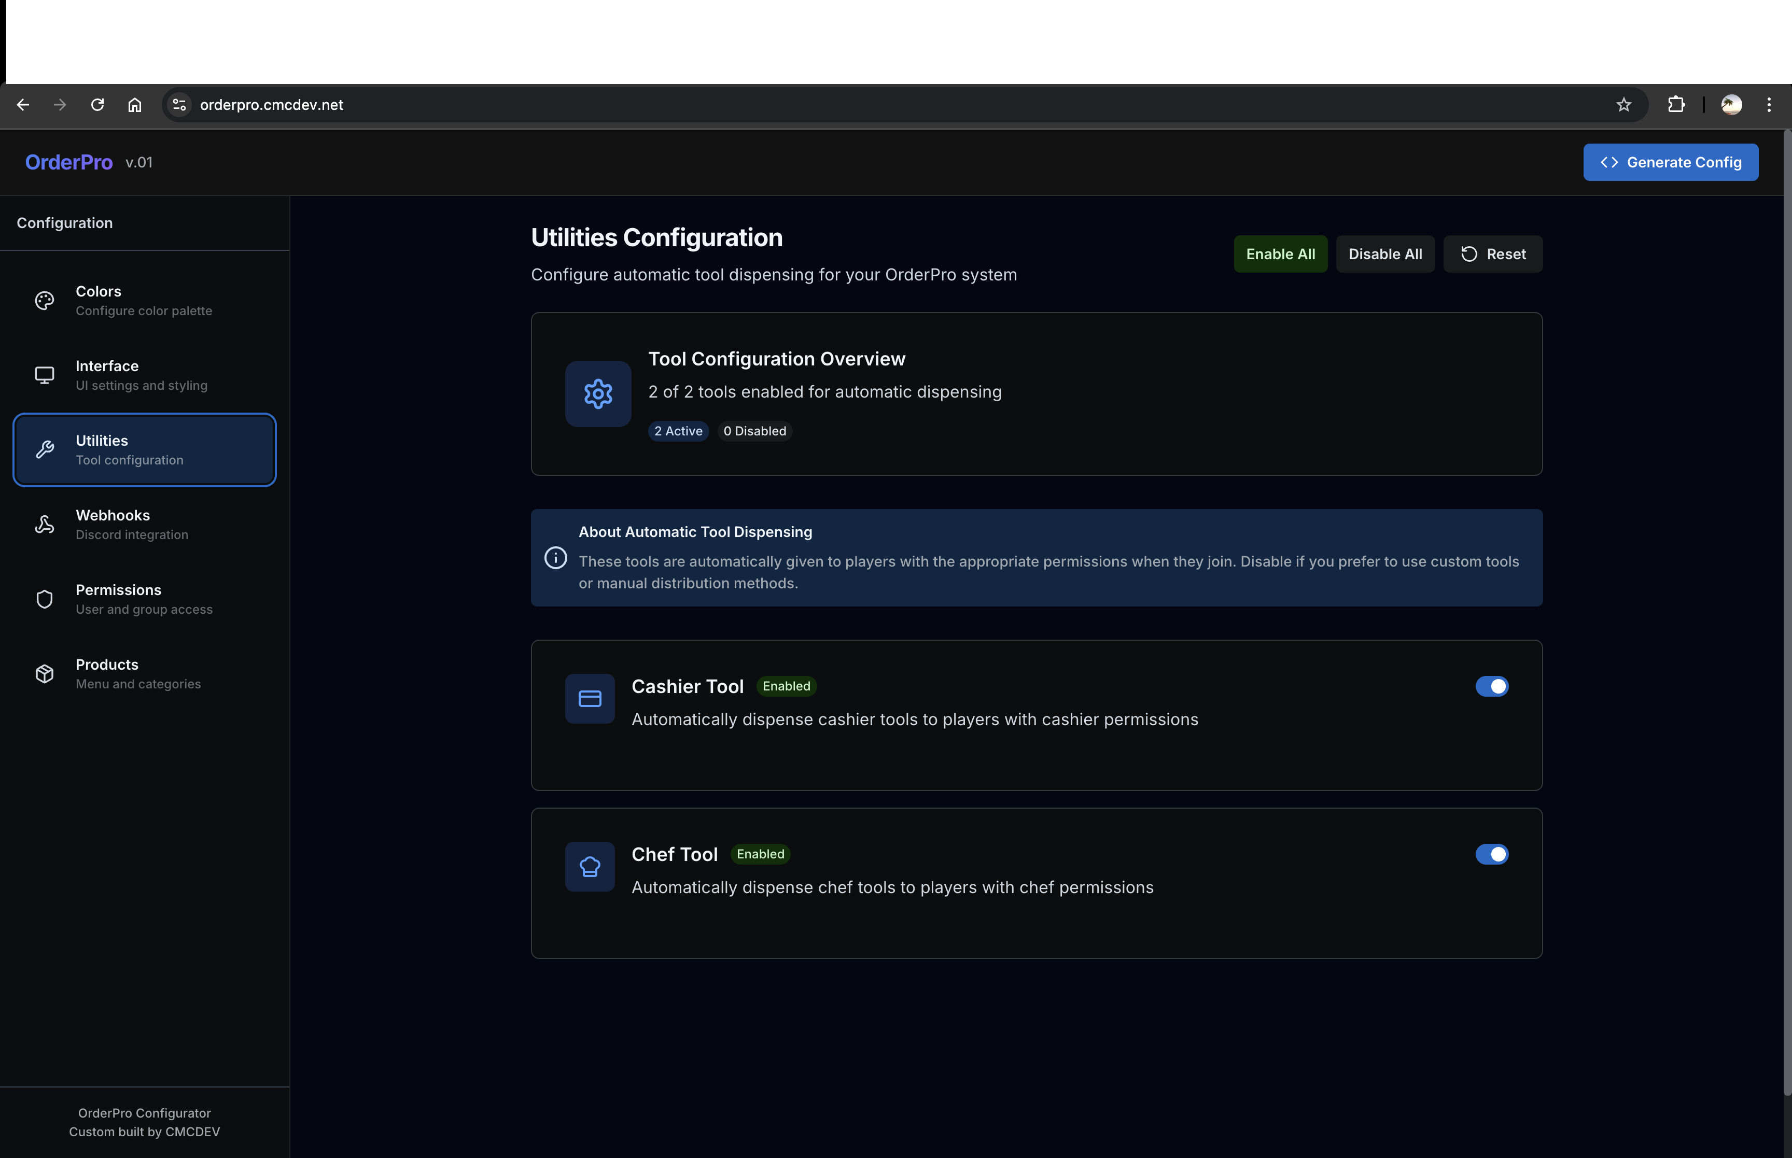Click the Colors palette icon in sidebar
This screenshot has width=1792, height=1158.
45,301
